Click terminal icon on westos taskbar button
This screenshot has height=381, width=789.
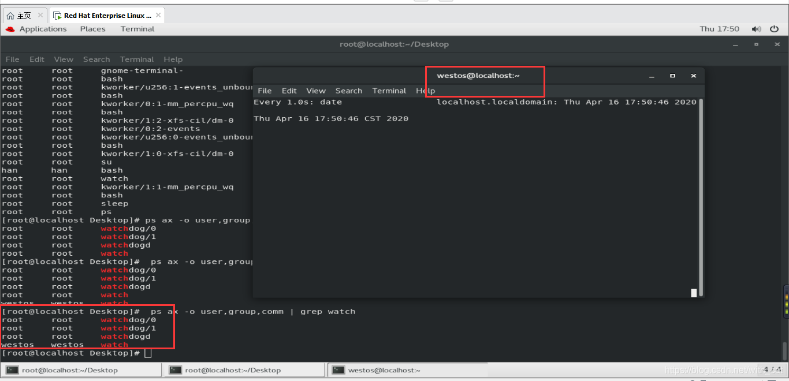(x=338, y=370)
